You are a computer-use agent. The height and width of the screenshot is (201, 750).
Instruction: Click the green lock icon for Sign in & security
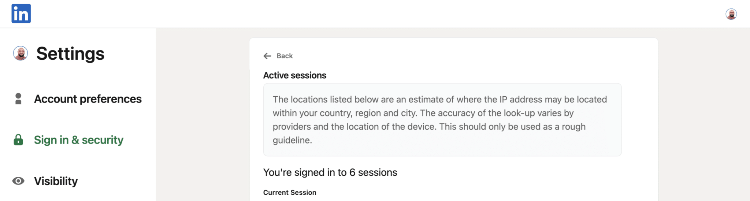(x=18, y=140)
